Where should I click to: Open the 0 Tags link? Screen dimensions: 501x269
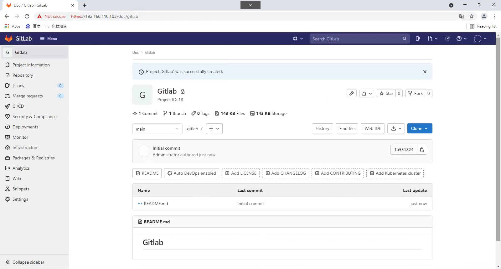point(200,113)
